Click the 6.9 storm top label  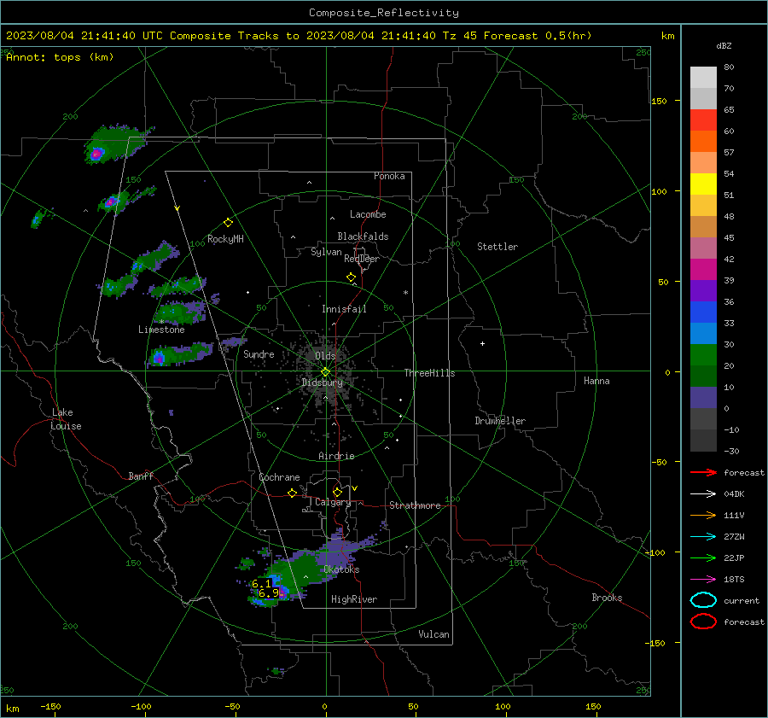269,593
